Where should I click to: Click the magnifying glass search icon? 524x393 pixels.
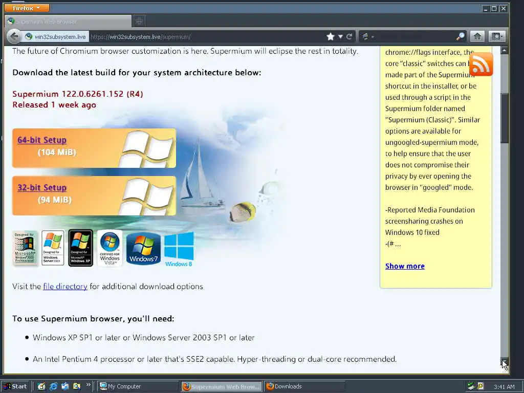click(x=461, y=36)
